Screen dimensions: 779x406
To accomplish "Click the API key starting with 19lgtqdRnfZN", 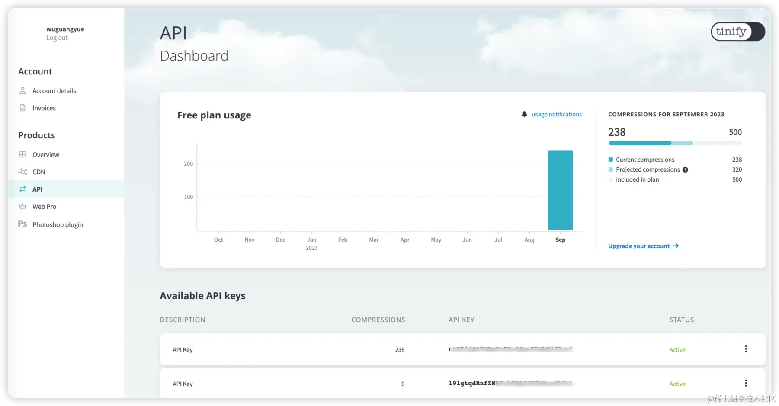I will click(x=511, y=383).
